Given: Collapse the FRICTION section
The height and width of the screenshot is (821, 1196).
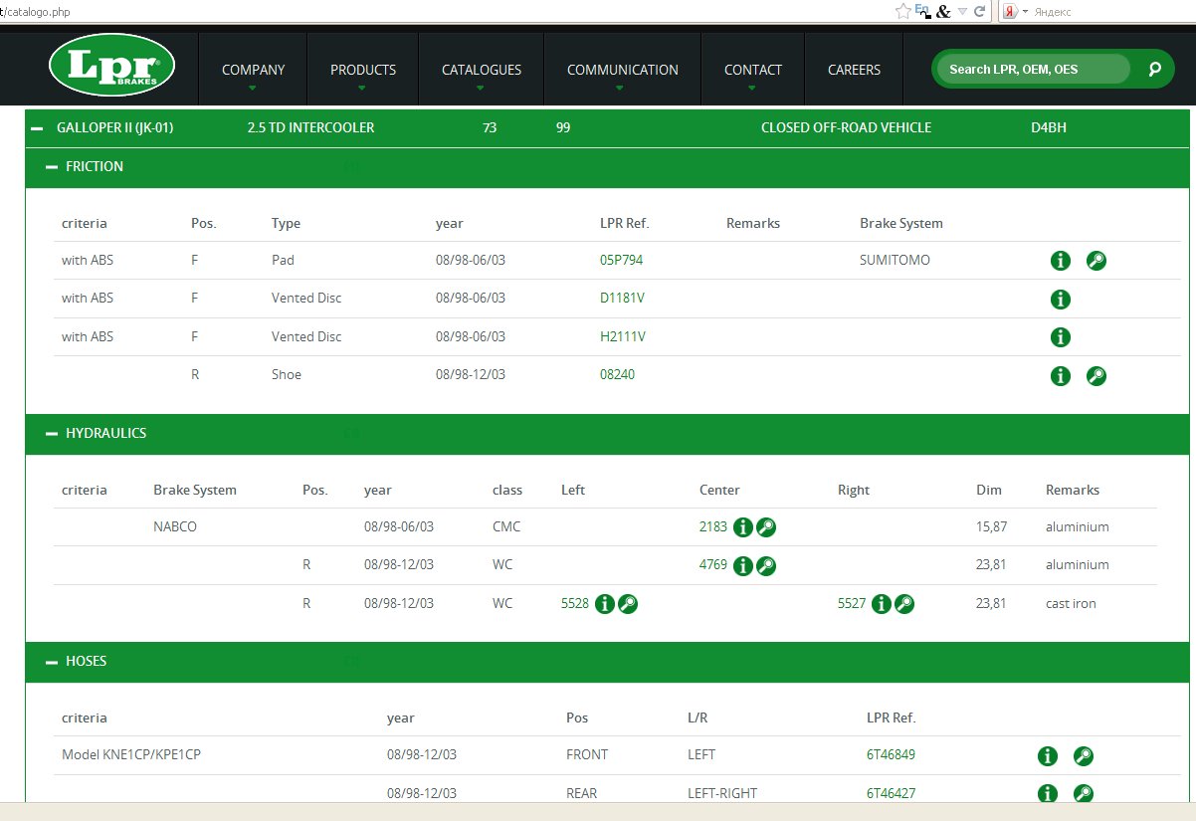Looking at the screenshot, I should click(52, 167).
